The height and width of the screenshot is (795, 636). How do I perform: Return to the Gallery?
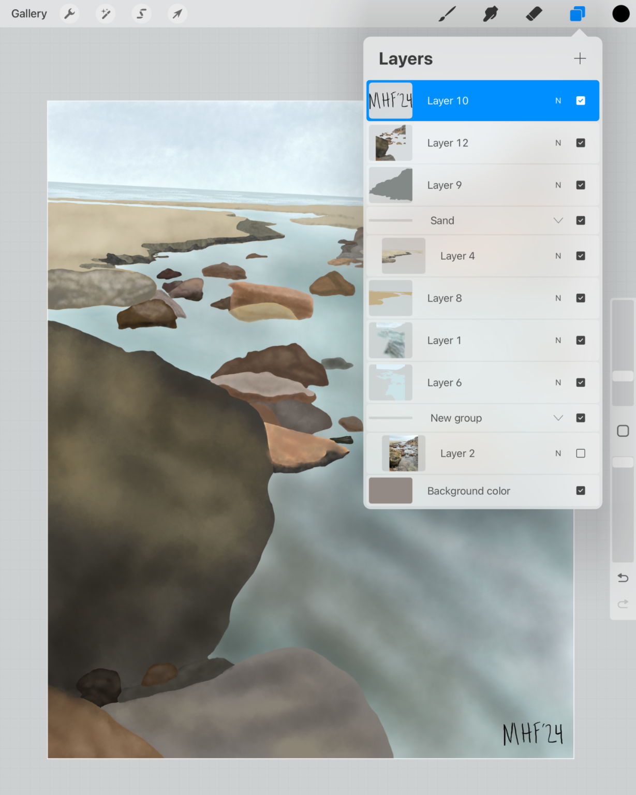[28, 13]
